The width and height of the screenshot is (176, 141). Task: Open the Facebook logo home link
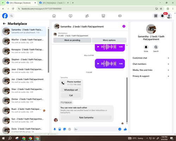[x=5, y=16]
